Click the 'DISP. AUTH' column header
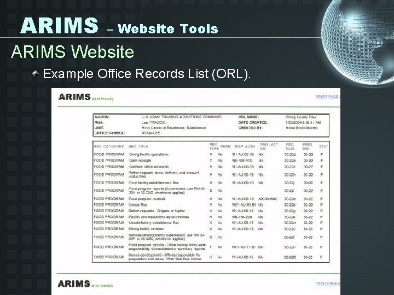 click(x=245, y=146)
